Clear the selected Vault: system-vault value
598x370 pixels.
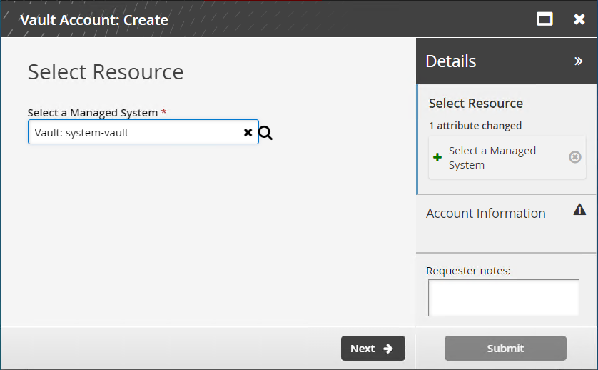pos(248,132)
